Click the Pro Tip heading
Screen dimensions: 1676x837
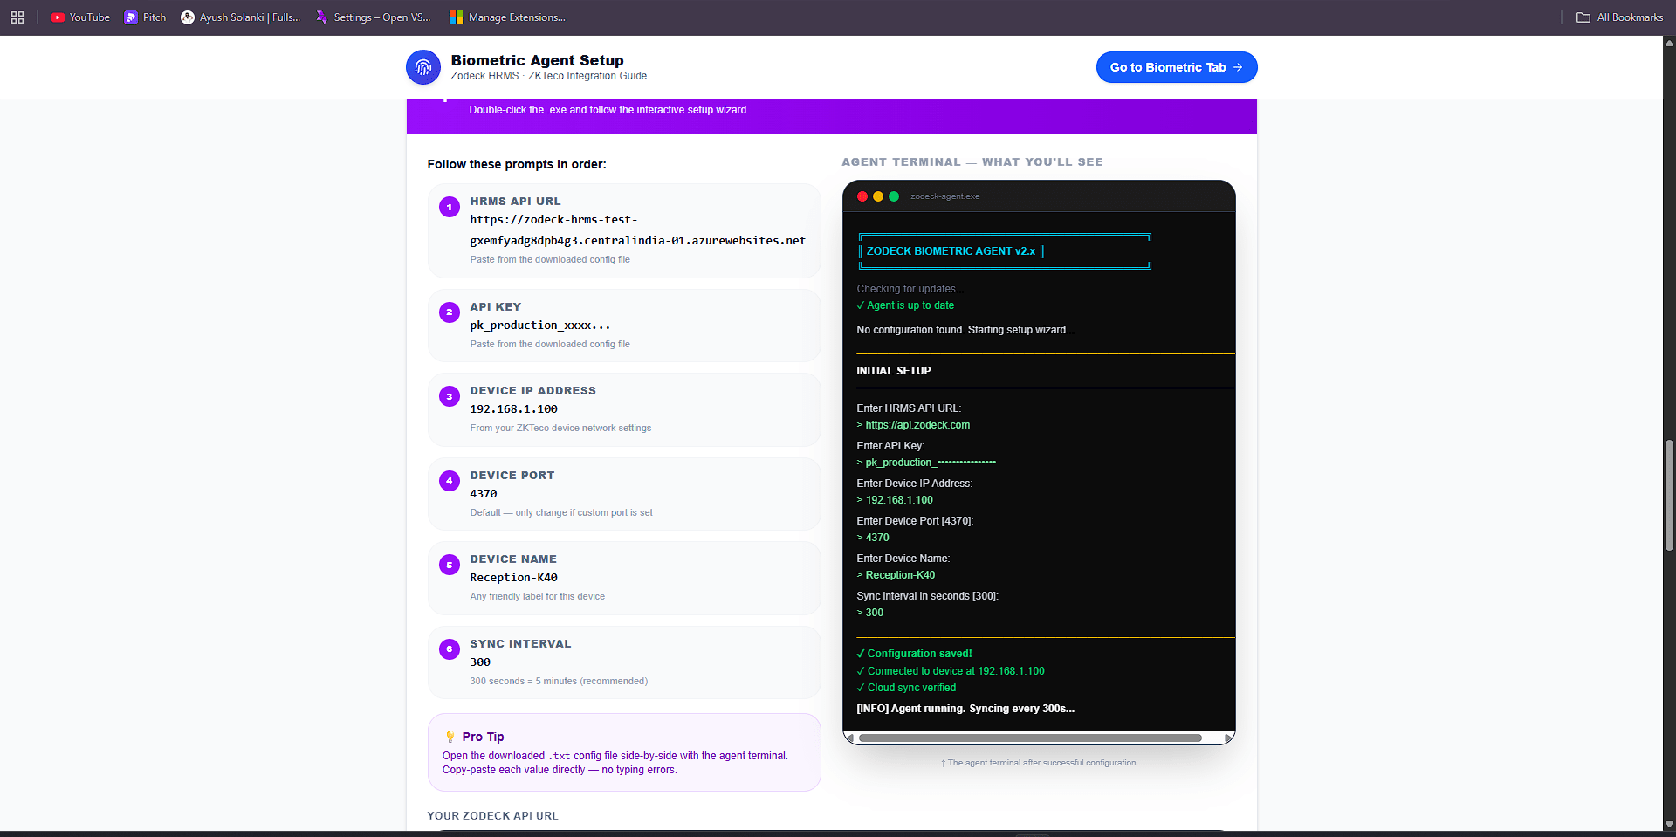(483, 737)
